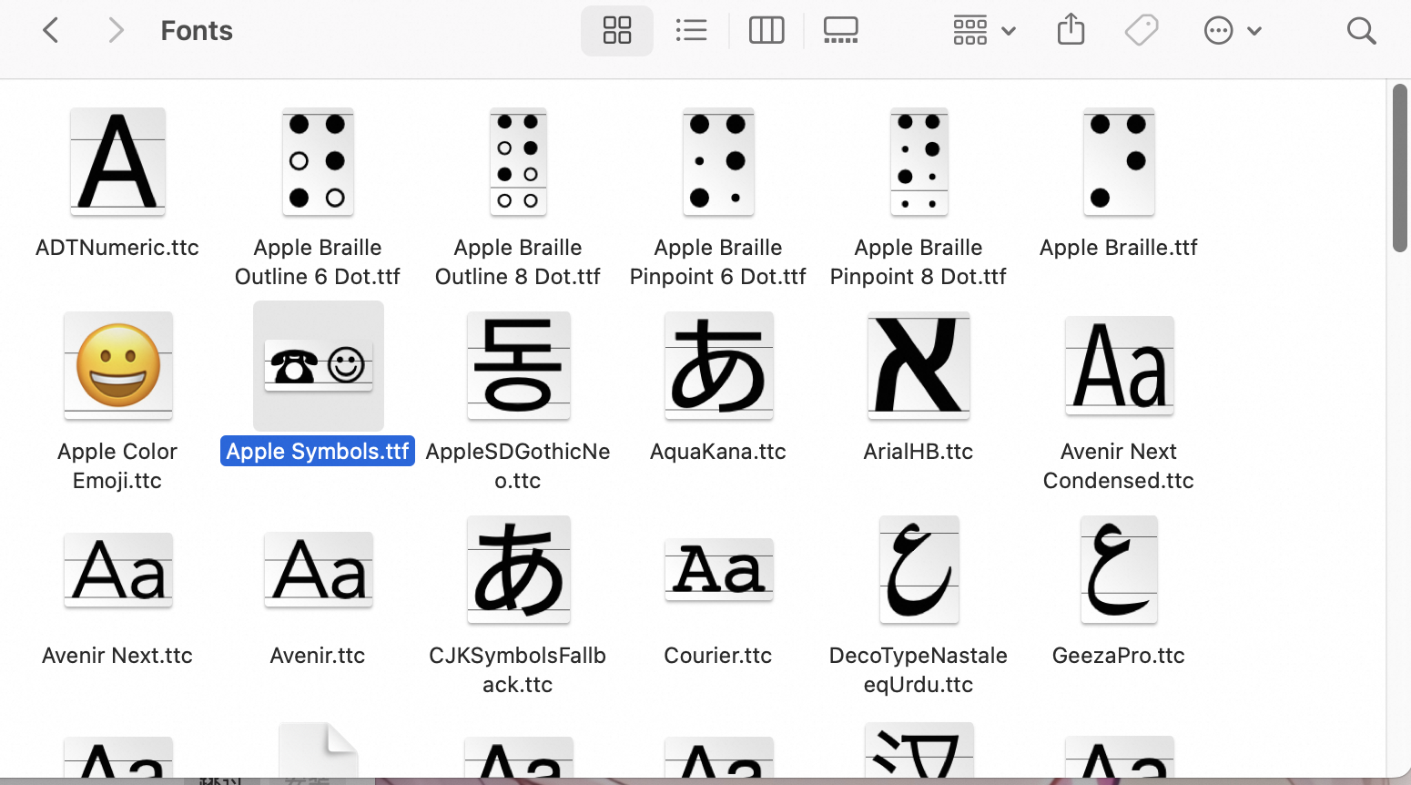Select Apple Braille Pinpoint 8 Dot icon
Viewport: 1411px width, 785px height.
tap(919, 161)
